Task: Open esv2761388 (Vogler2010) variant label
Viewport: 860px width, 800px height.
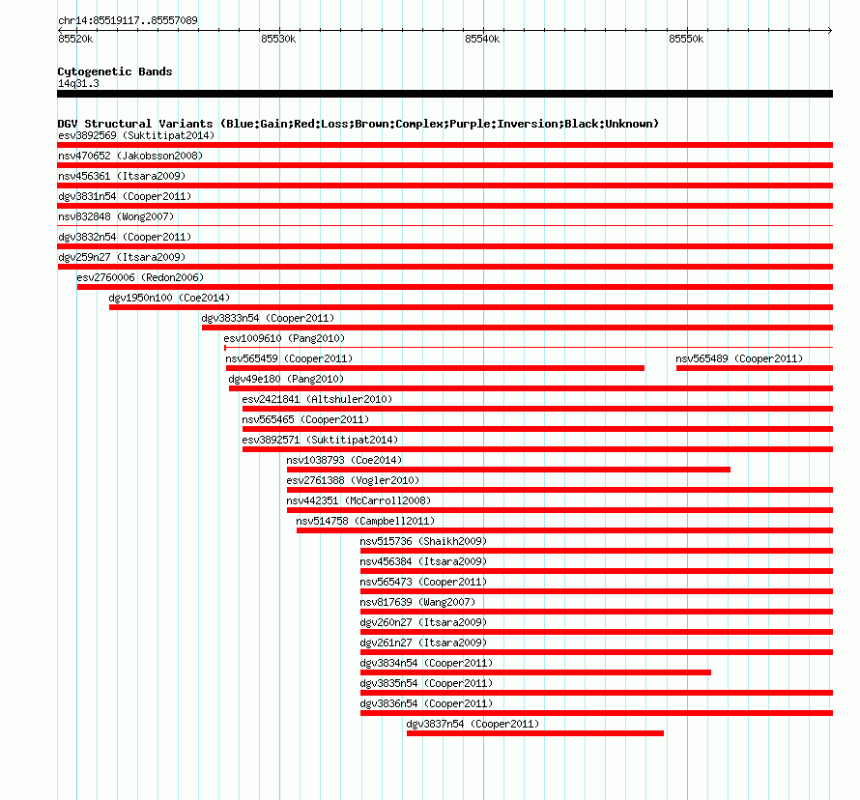Action: (353, 480)
